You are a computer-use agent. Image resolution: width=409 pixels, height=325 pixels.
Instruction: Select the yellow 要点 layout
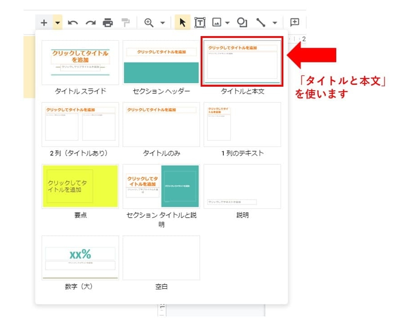point(80,186)
